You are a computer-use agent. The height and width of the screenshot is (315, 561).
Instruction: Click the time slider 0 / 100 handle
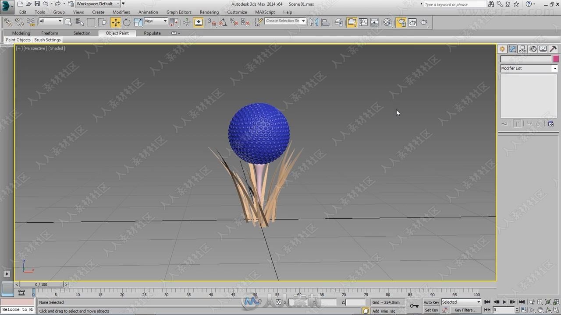(41, 284)
